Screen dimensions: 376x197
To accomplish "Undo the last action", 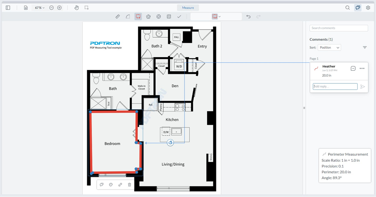I will point(248,17).
